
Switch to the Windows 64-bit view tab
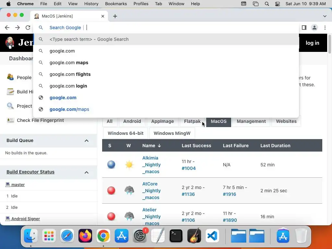pyautogui.click(x=125, y=133)
